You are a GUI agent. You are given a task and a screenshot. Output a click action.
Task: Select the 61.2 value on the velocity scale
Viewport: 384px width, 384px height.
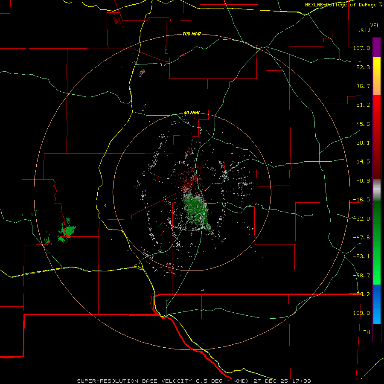363,105
